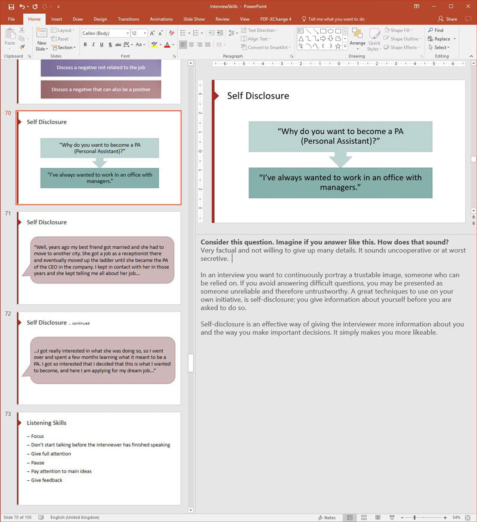Open the font size dropdown showing 12

point(145,33)
